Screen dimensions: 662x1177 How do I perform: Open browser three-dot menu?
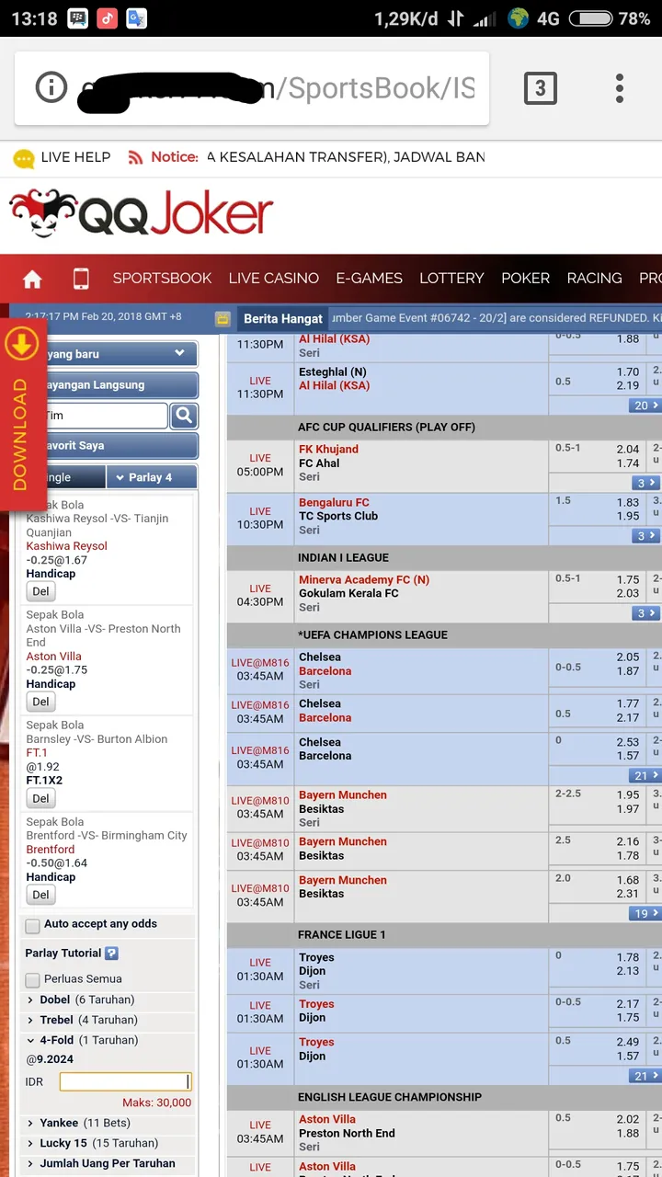620,88
